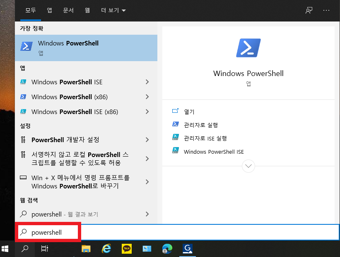
Task: Click the taskbar search magnifier icon
Action: pyautogui.click(x=25, y=249)
